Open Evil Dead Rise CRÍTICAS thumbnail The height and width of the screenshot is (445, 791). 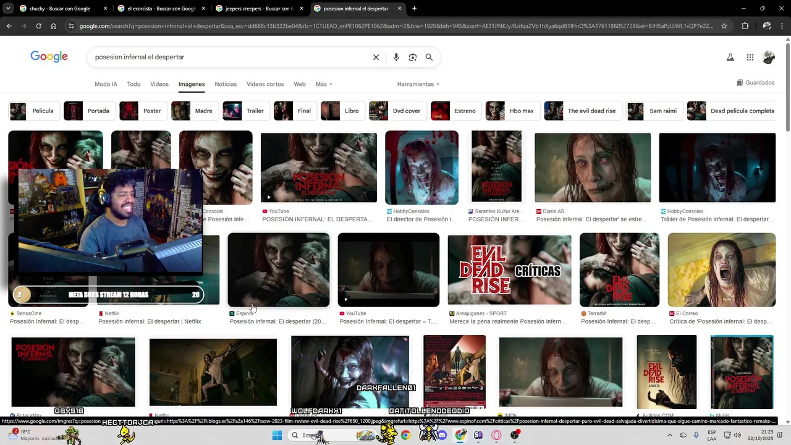pos(509,269)
